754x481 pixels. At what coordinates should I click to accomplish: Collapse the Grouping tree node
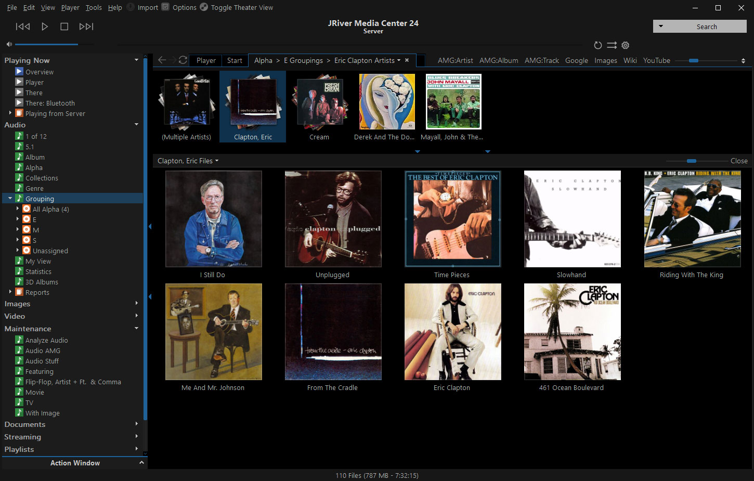(10, 198)
